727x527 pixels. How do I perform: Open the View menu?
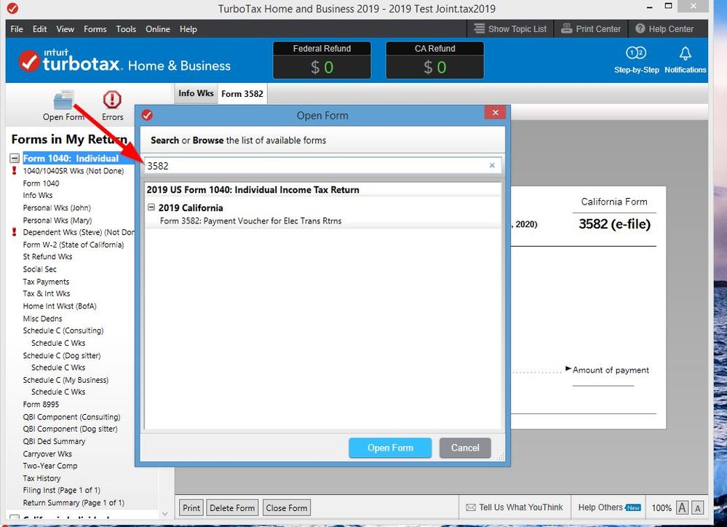(x=65, y=29)
